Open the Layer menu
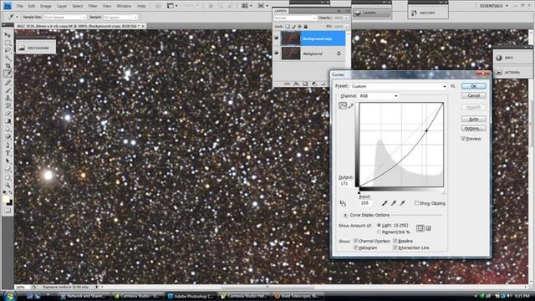 coord(62,6)
